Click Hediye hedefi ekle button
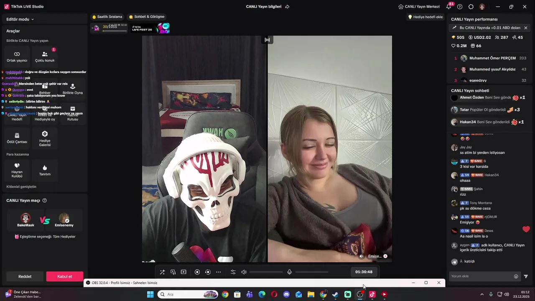Viewport: 535px width, 301px height. click(425, 17)
